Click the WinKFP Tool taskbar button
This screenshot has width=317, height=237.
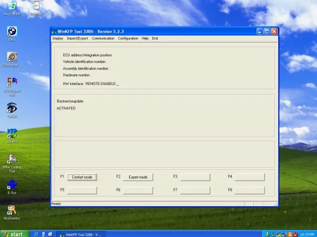[81, 234]
